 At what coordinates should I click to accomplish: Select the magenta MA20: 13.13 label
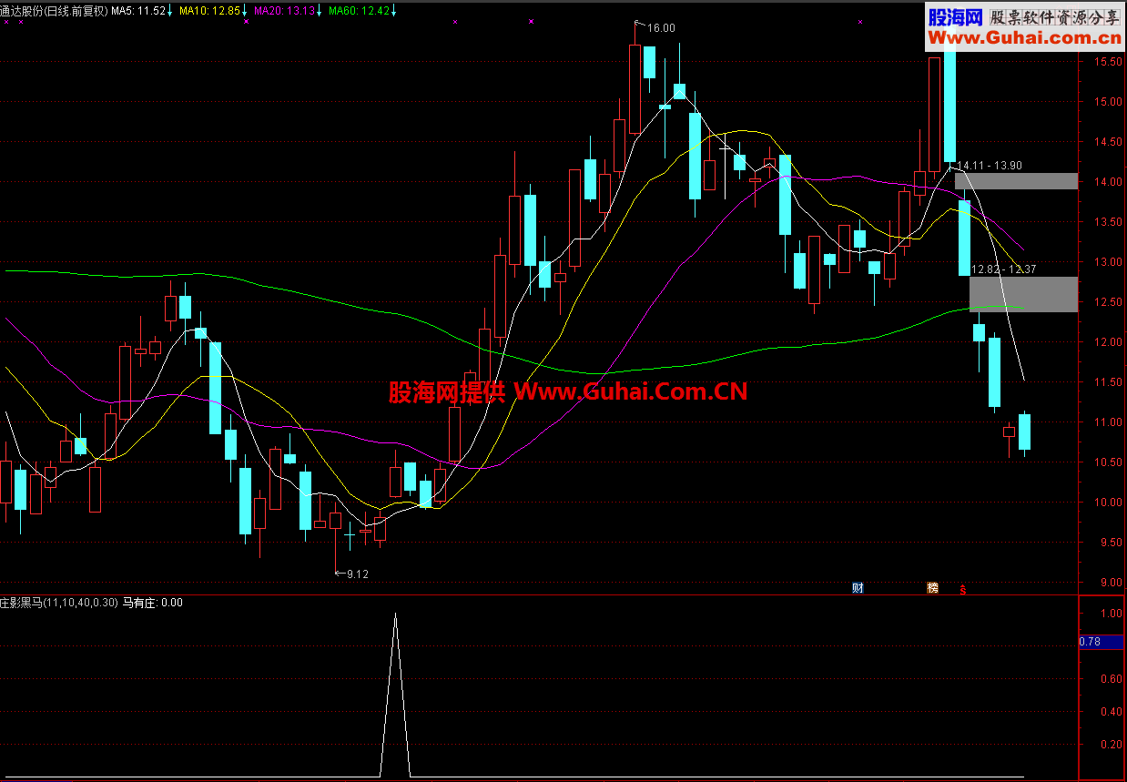(285, 11)
